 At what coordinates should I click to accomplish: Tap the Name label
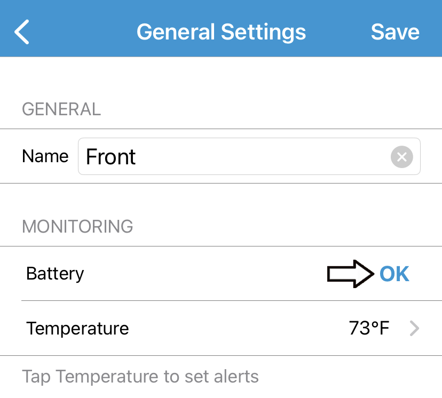tap(45, 156)
